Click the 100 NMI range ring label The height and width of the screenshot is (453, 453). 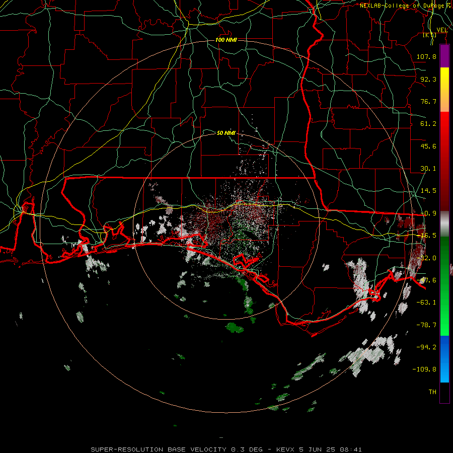click(226, 40)
